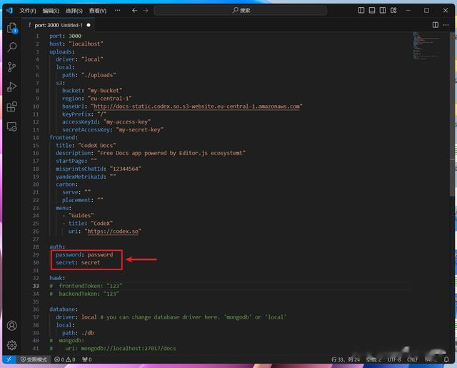Open the 选择(S) menu

[74, 11]
